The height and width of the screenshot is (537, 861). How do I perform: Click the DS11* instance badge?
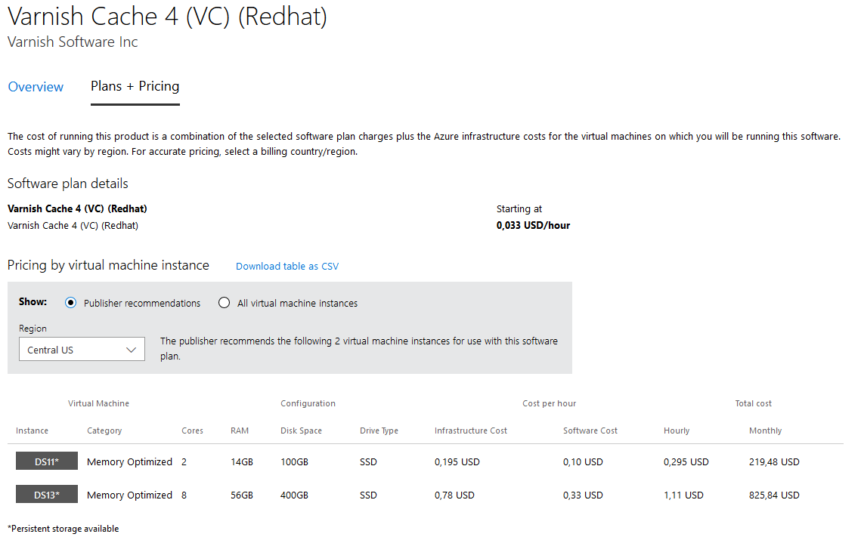47,462
